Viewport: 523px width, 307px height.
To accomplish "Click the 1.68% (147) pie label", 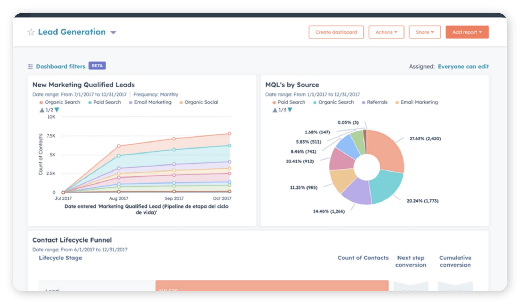I will pyautogui.click(x=317, y=132).
